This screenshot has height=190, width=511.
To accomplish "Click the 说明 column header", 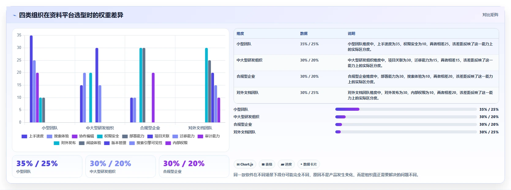I will click(x=351, y=34).
